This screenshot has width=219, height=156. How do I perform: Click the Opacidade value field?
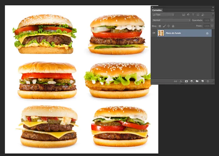207,20
